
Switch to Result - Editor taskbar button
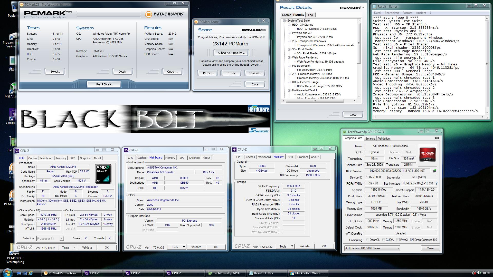click(x=266, y=273)
